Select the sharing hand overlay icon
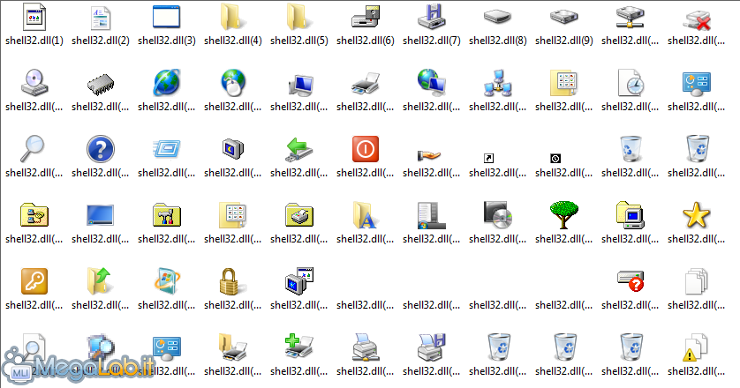This screenshot has width=740, height=388. (x=429, y=155)
